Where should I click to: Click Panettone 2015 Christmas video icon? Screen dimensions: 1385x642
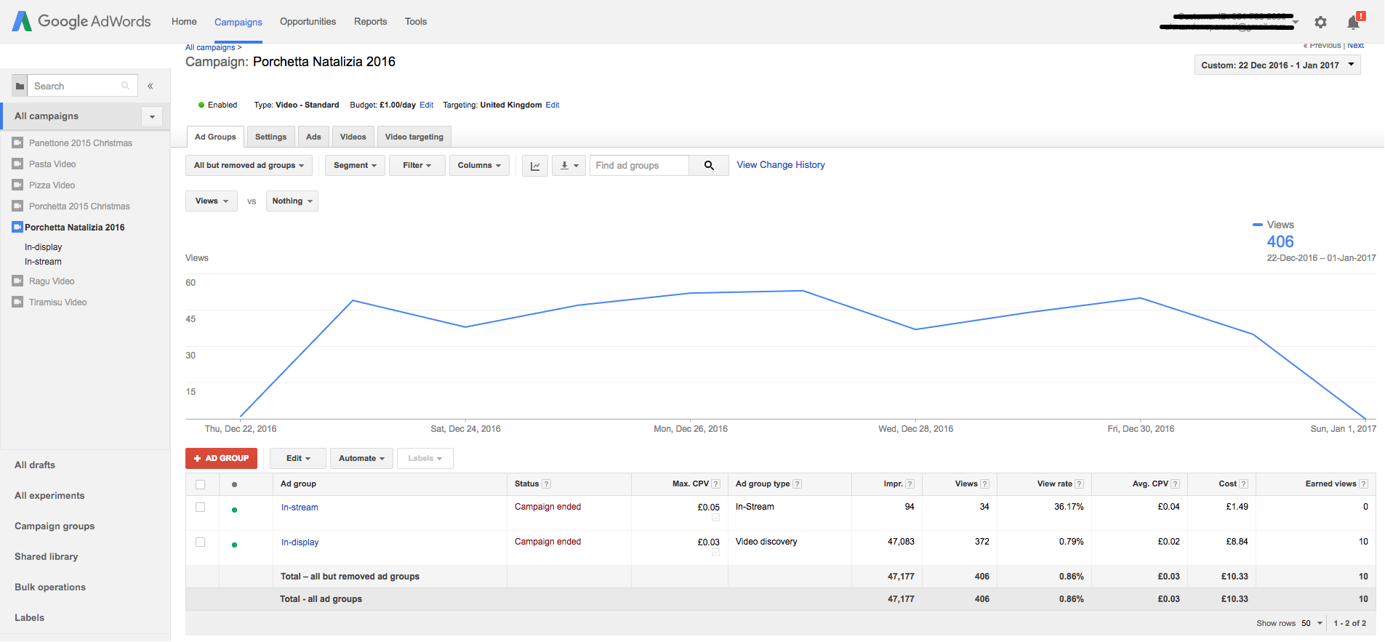17,143
